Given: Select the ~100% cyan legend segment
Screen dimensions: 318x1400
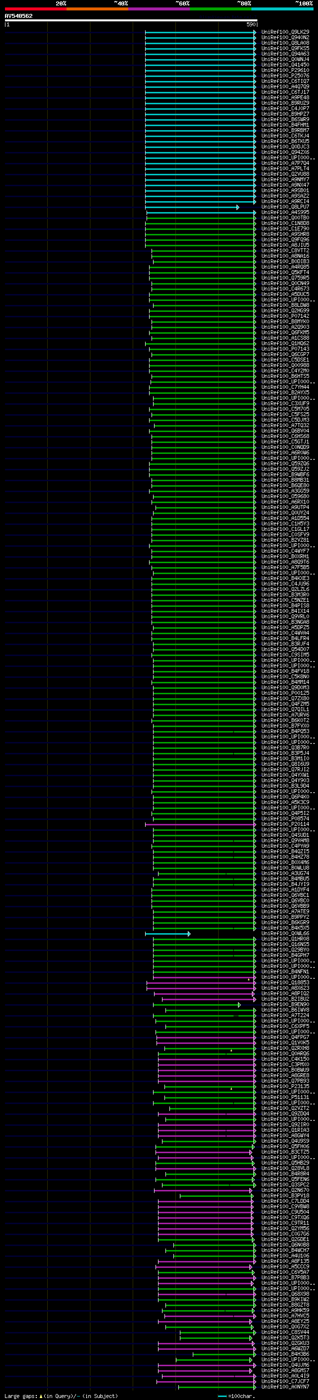Looking at the screenshot, I should click(x=282, y=9).
